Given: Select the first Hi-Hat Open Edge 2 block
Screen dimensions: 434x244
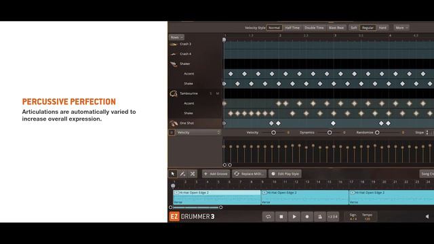Looking at the screenshot, I should point(217,197).
